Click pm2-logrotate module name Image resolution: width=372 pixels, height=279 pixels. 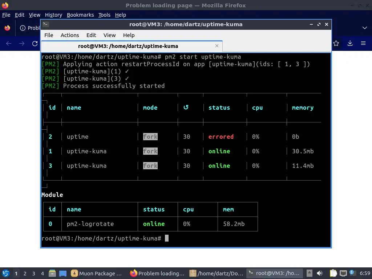click(x=90, y=224)
